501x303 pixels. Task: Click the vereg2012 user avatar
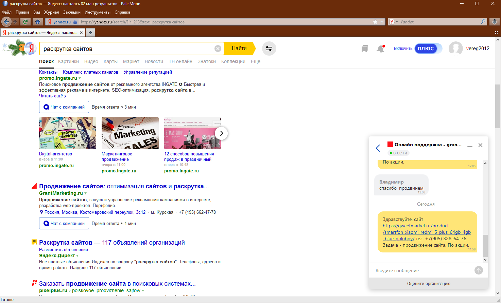(x=456, y=49)
